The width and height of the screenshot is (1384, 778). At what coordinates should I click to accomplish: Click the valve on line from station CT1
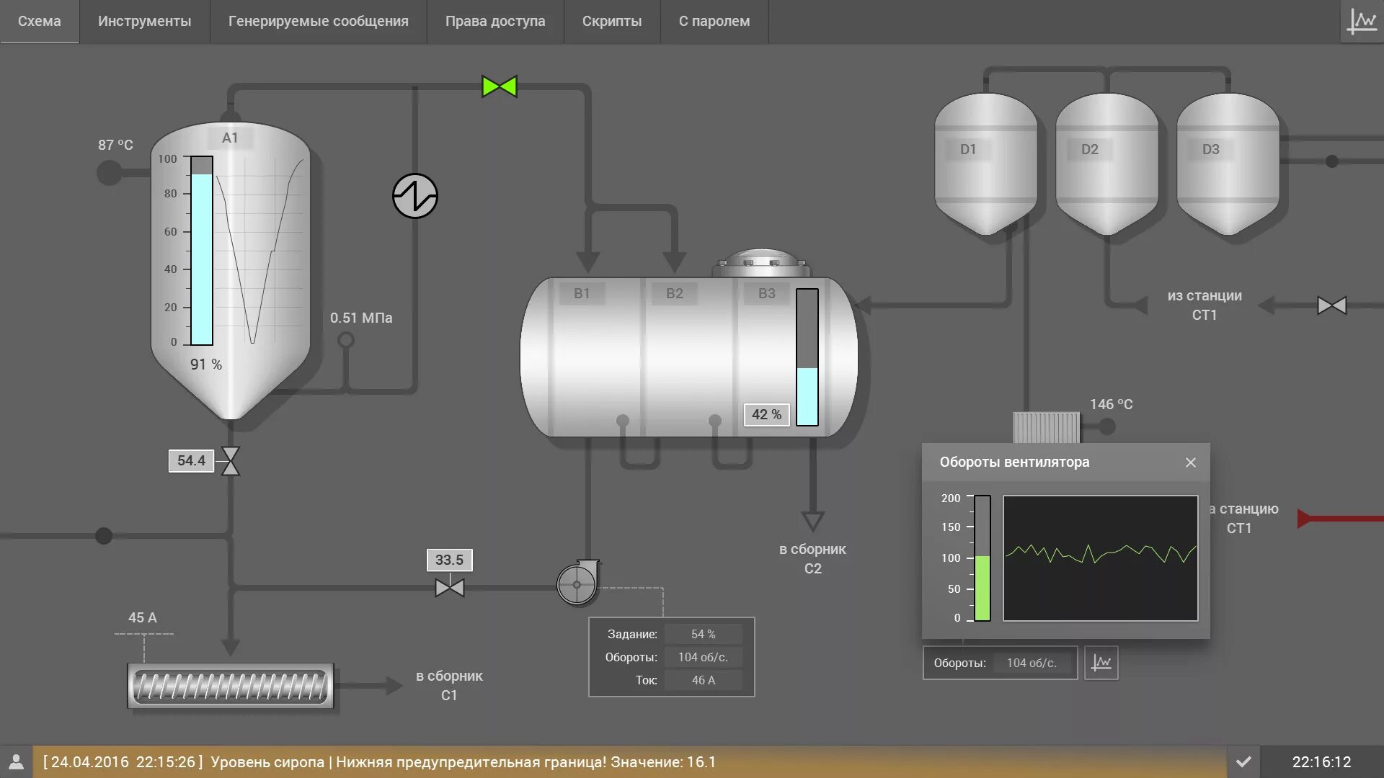pos(1331,305)
